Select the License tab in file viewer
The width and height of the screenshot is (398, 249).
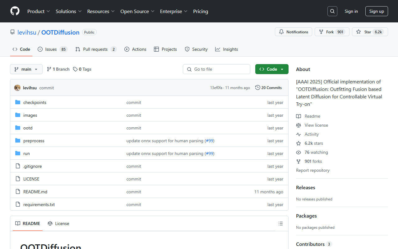(58, 223)
